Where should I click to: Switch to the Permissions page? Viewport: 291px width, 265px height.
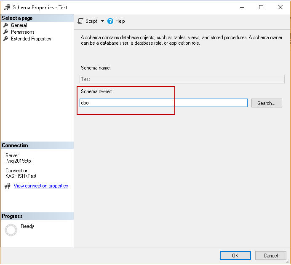click(23, 32)
